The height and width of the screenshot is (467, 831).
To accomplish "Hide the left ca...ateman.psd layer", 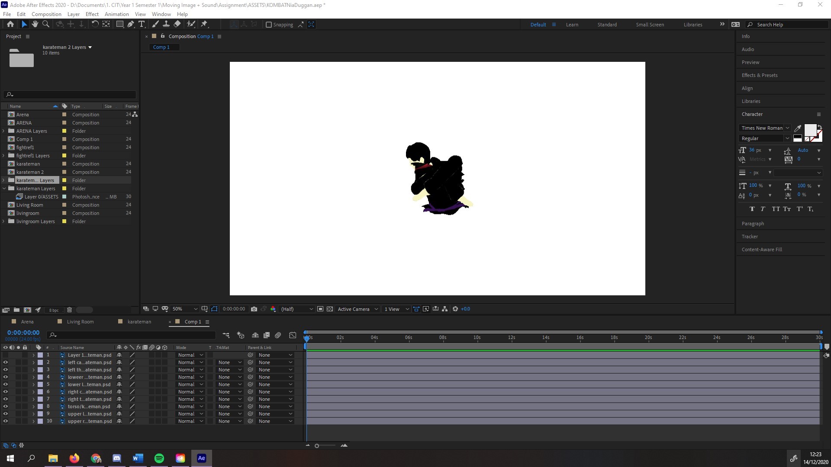I will point(5,362).
